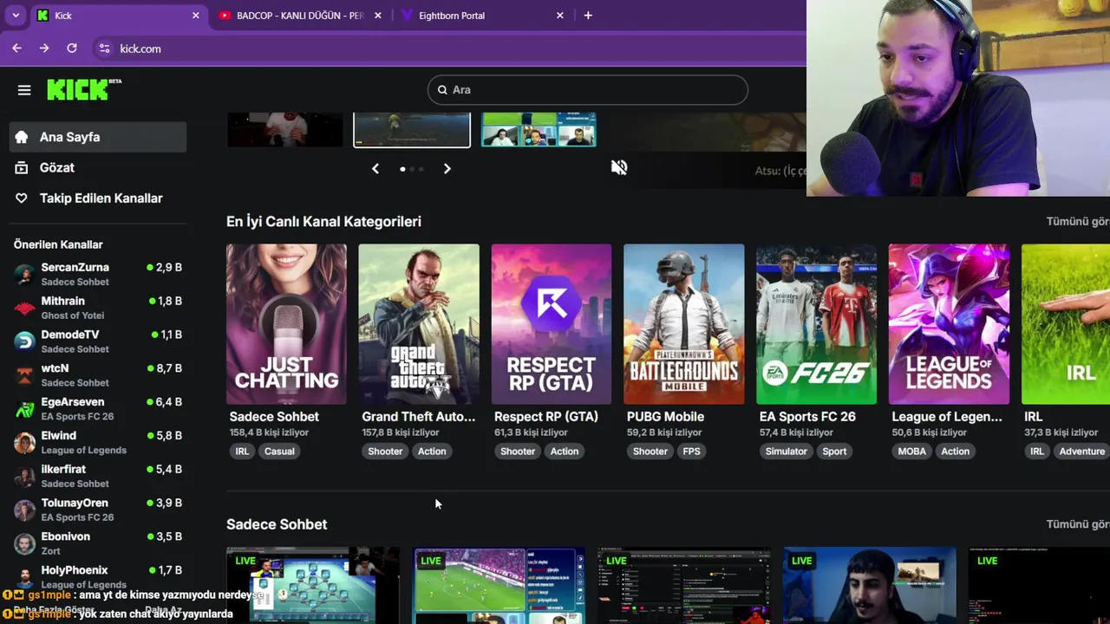This screenshot has width=1110, height=624.
Task: Open the Elwind channel
Action: pyautogui.click(x=98, y=442)
